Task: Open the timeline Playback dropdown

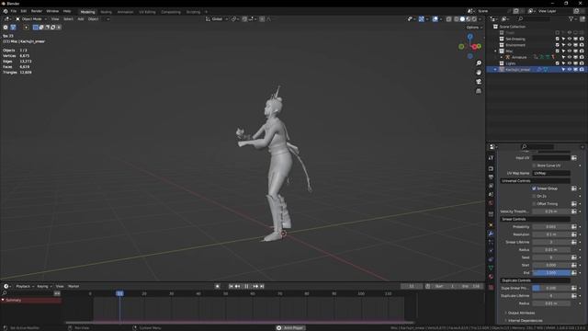Action: click(25, 286)
